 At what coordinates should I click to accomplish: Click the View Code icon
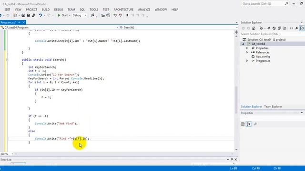point(291,28)
